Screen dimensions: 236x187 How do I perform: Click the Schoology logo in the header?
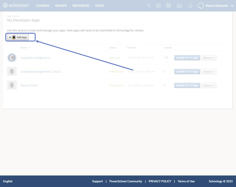(16, 5)
